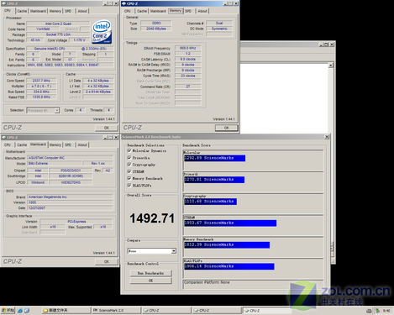Click the Memory Type field showing DDR3

pyautogui.click(x=156, y=24)
